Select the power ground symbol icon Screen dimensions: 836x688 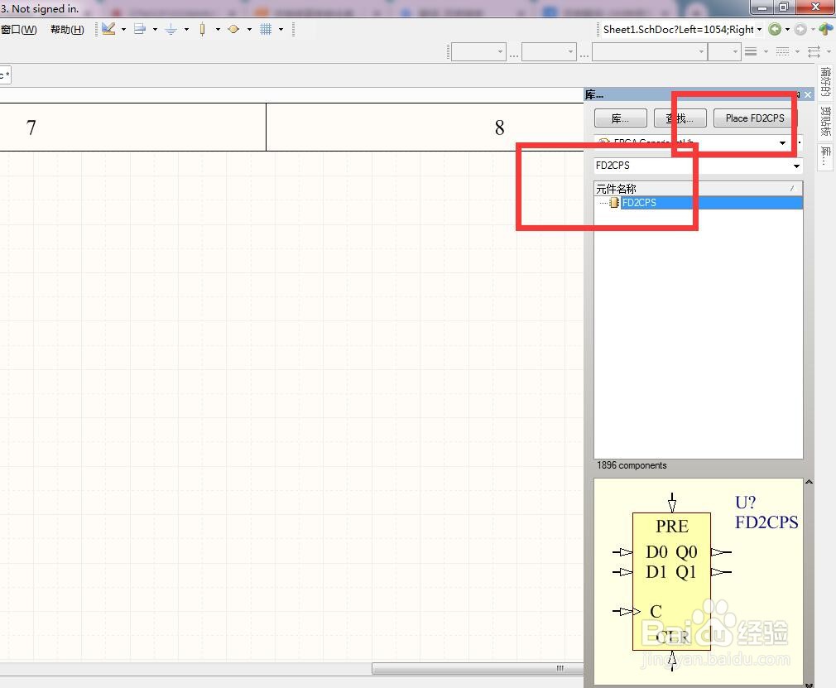coord(171,29)
